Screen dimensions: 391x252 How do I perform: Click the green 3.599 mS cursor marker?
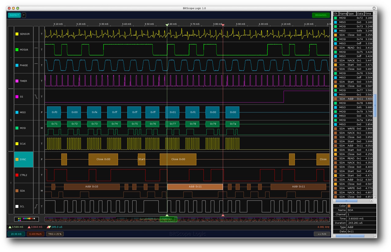point(11,227)
